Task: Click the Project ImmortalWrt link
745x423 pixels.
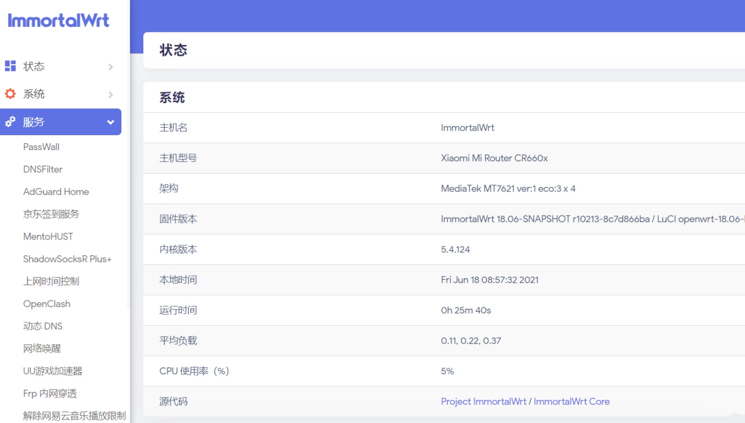Action: [x=483, y=401]
